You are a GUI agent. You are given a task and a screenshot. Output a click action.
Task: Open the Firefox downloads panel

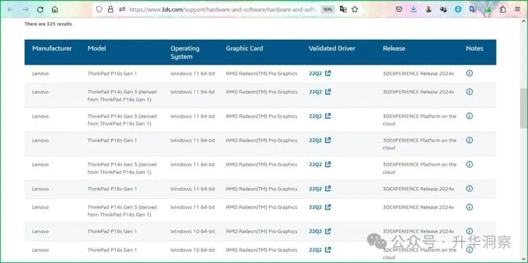pyautogui.click(x=414, y=9)
